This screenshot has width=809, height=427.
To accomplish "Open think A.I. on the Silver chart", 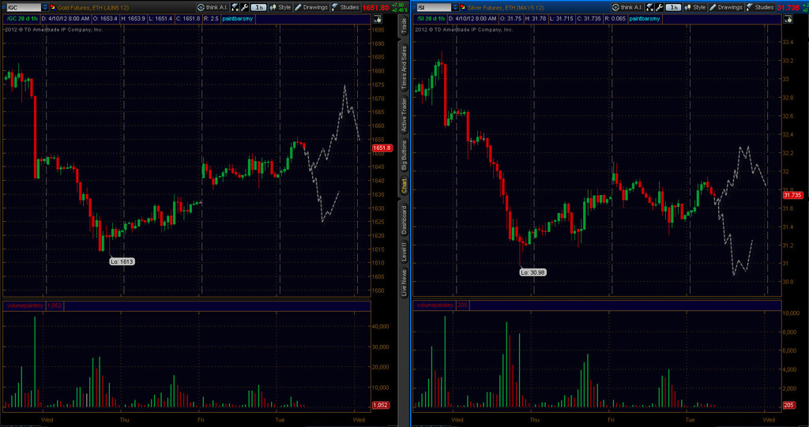I will pos(627,7).
